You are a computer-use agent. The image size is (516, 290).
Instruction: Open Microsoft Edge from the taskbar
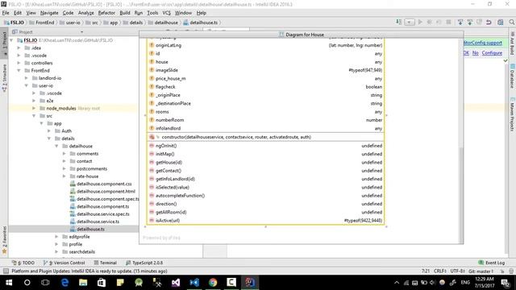64,283
